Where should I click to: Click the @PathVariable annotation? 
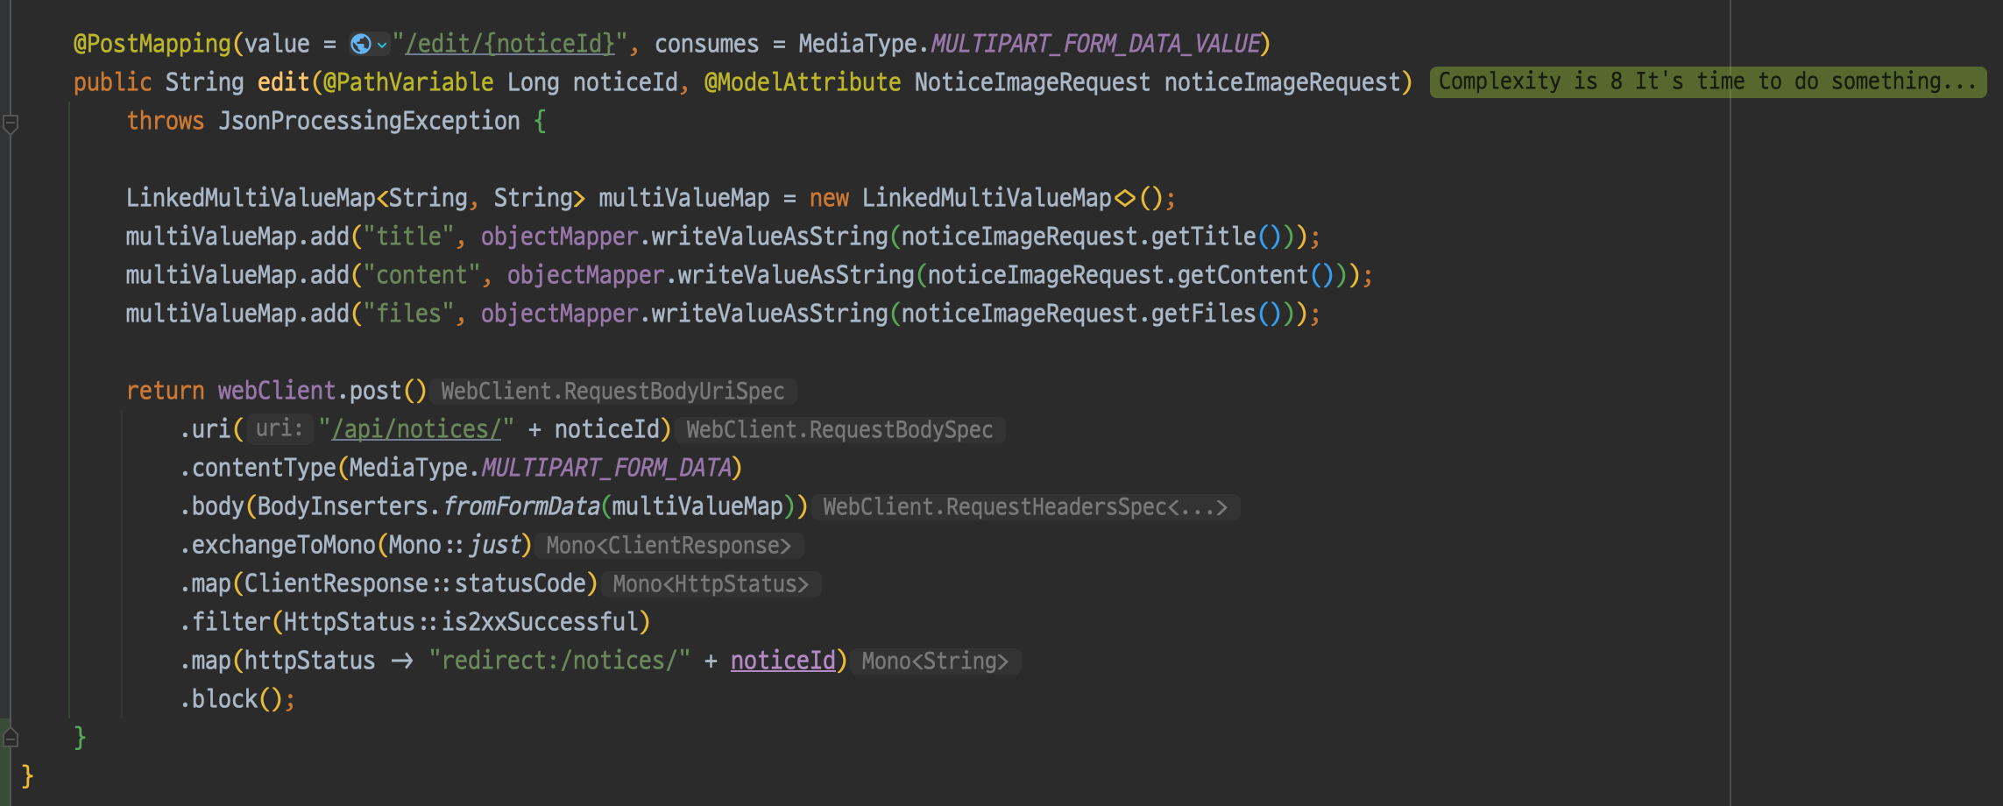coord(408,82)
